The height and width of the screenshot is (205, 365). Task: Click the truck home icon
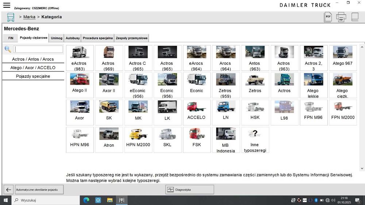click(x=11, y=17)
